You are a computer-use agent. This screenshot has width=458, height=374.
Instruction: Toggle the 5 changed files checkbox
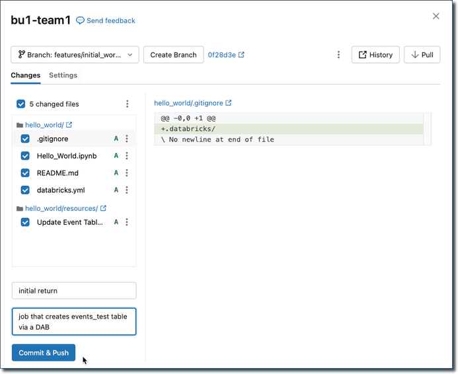point(21,104)
